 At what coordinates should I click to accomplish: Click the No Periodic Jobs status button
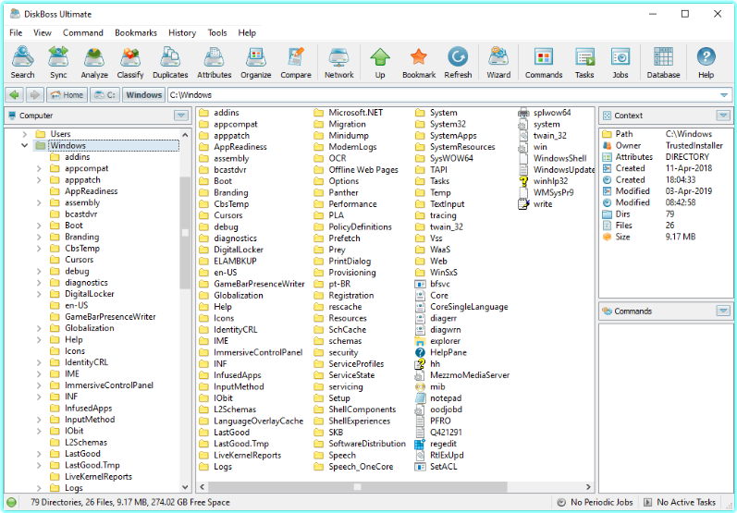(x=595, y=502)
